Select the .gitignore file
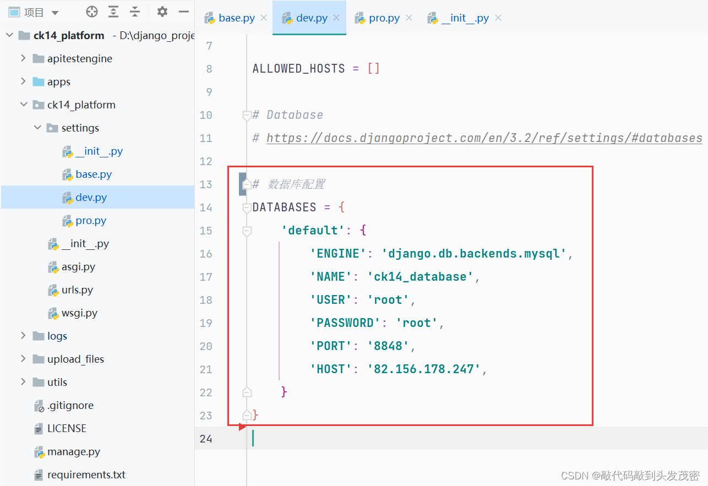 click(x=70, y=405)
